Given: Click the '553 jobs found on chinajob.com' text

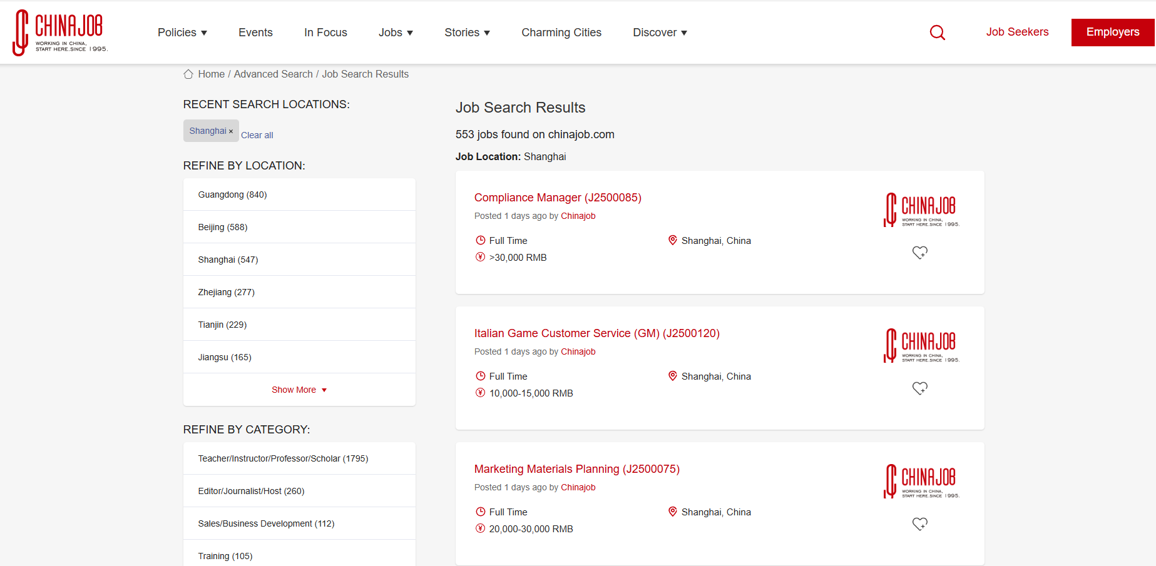Looking at the screenshot, I should [x=535, y=134].
